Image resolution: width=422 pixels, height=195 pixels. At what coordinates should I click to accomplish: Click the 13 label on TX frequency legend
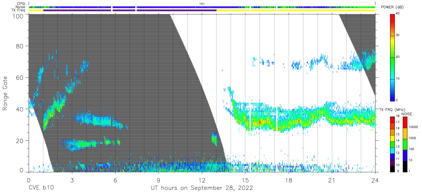[398, 147]
